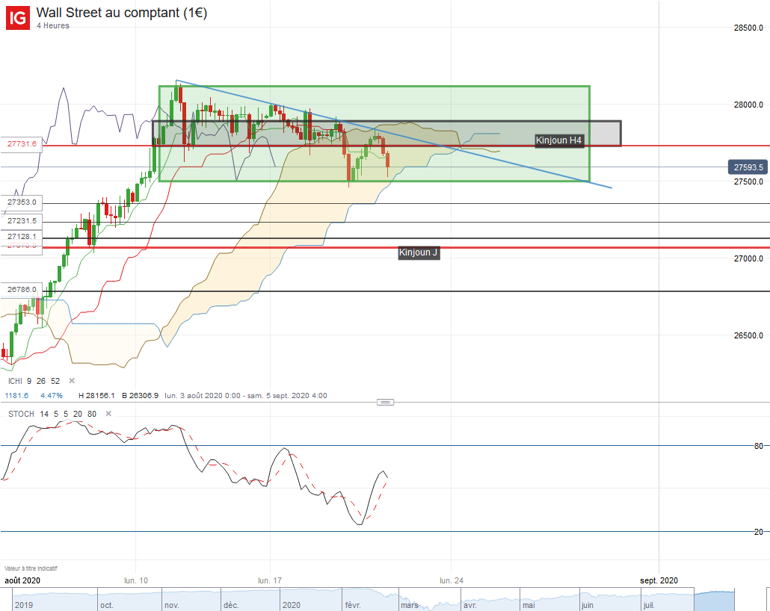Click the H 28156.1 high value

point(96,396)
